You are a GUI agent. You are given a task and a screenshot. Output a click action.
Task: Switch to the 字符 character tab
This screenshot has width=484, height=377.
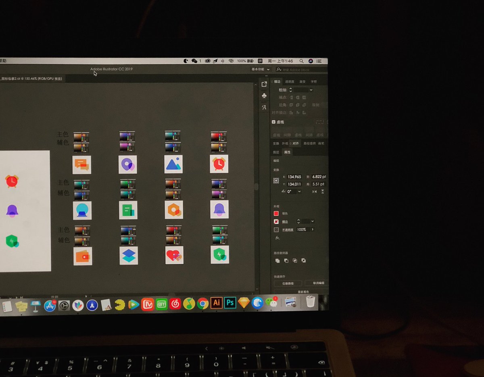pyautogui.click(x=314, y=82)
